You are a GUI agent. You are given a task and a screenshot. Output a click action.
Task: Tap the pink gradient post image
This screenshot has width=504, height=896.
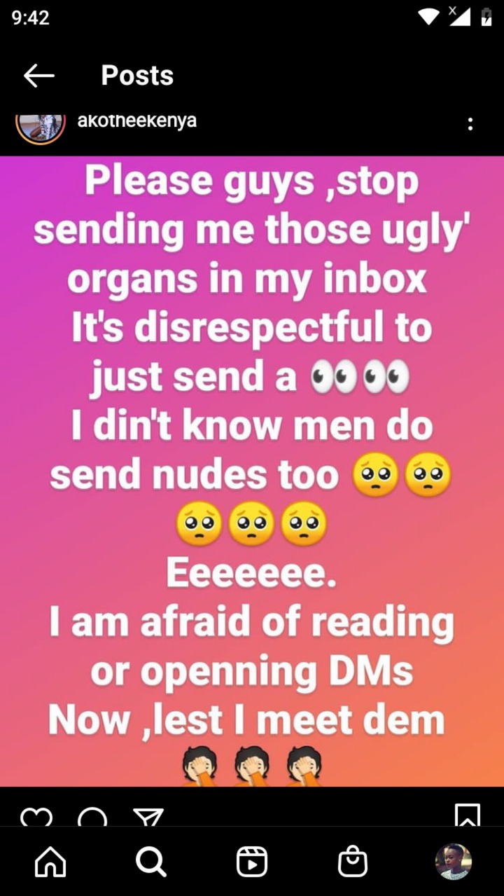(x=252, y=471)
